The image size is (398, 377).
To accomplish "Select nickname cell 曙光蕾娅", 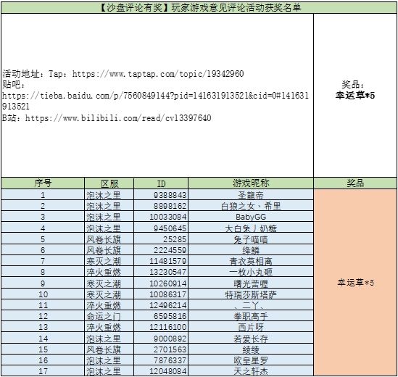I will 251,283.
